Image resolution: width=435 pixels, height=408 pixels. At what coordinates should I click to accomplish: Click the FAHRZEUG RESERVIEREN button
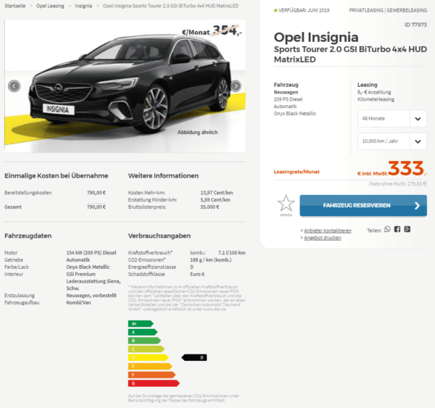pyautogui.click(x=363, y=206)
